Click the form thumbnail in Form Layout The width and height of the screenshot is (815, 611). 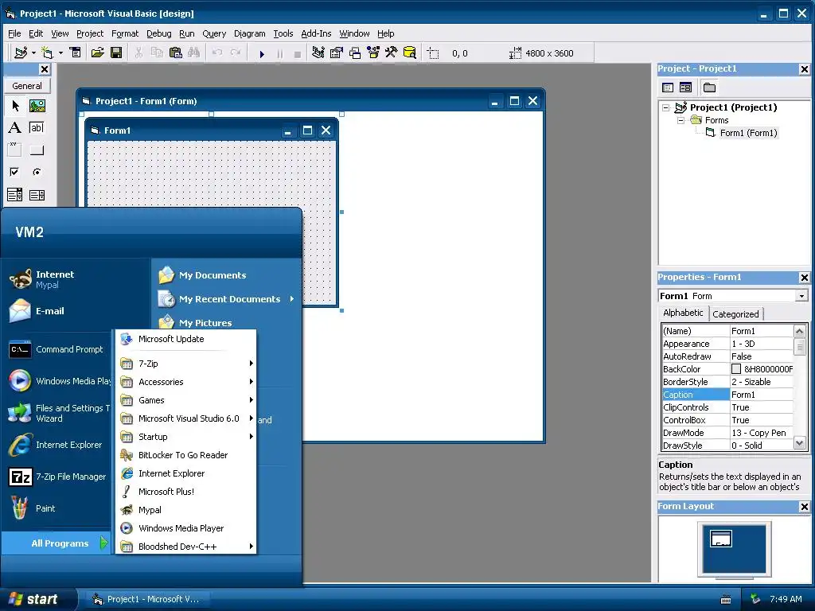pos(721,539)
